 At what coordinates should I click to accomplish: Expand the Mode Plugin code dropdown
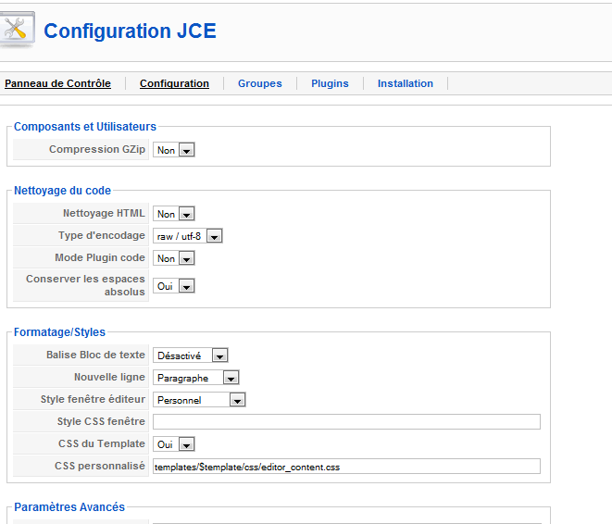coord(174,258)
